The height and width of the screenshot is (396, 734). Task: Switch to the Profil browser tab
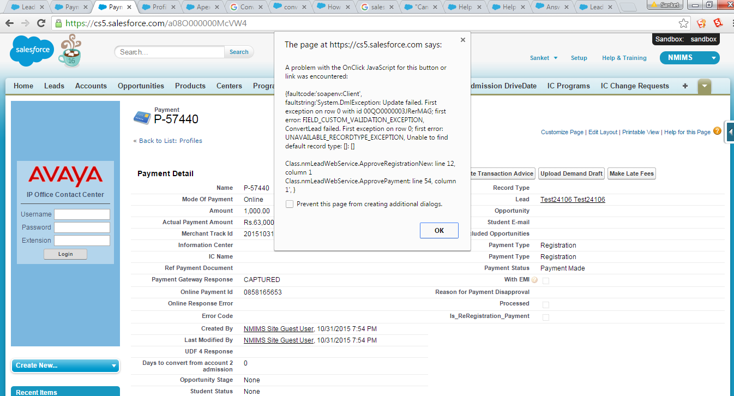[x=159, y=7]
